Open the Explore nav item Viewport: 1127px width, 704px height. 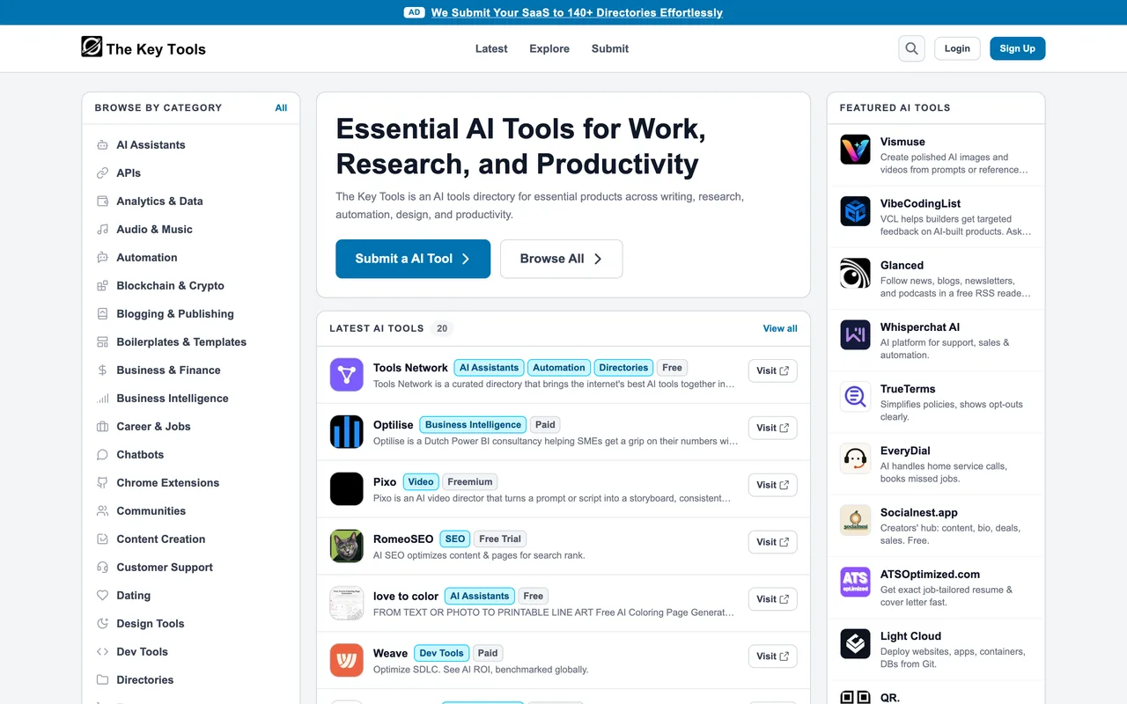(x=549, y=48)
